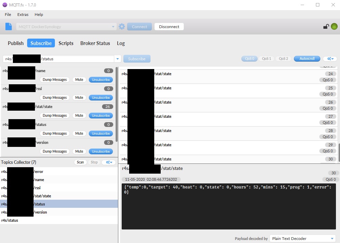Select QoS 2 subscription level
This screenshot has height=243, width=340.
[283, 59]
